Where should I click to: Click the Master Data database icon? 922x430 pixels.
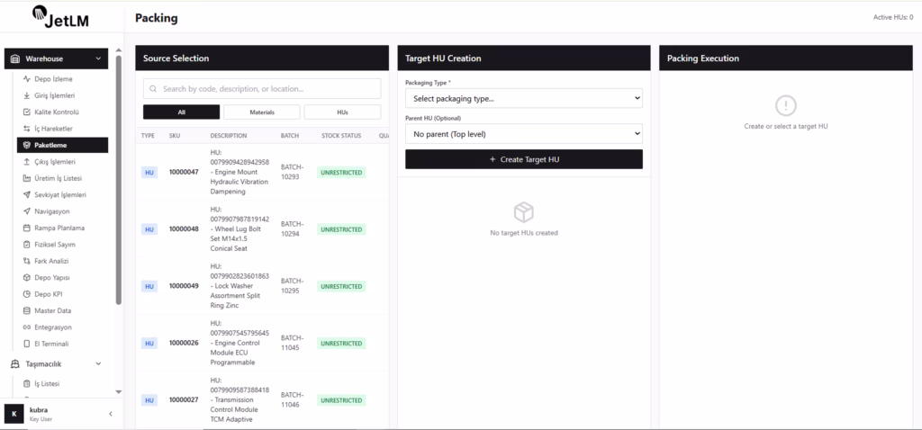(x=27, y=310)
